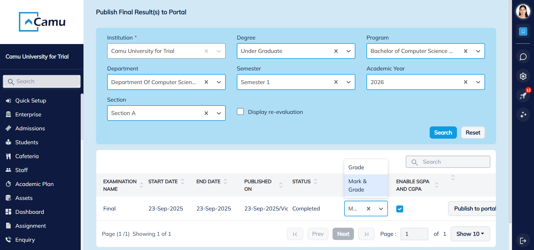Image resolution: width=534 pixels, height=250 pixels.
Task: Click the page number input field
Action: click(414, 234)
